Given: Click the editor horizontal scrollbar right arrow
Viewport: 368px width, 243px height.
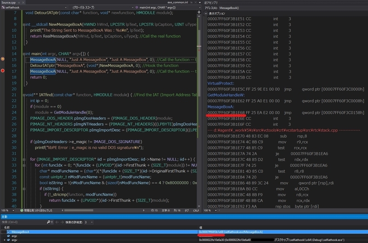Looking at the screenshot, I should click(x=144, y=210).
